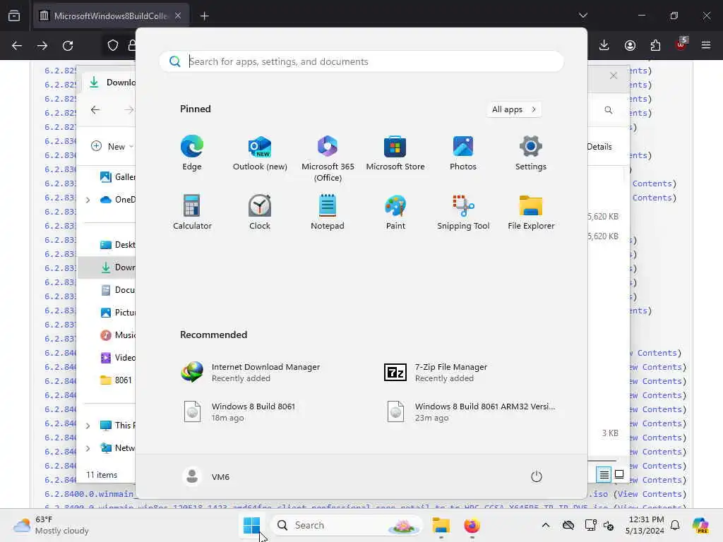
Task: Show hidden system tray icons
Action: click(546, 525)
